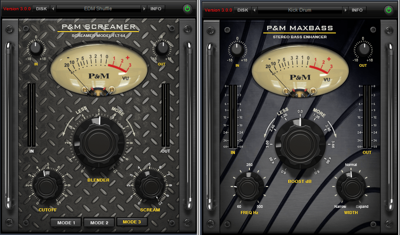
Task: Go to next preset after Kick Drum
Action: (345, 10)
